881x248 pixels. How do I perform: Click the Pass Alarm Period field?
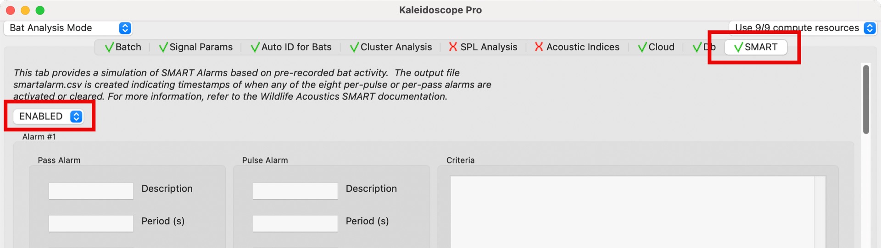coord(91,223)
